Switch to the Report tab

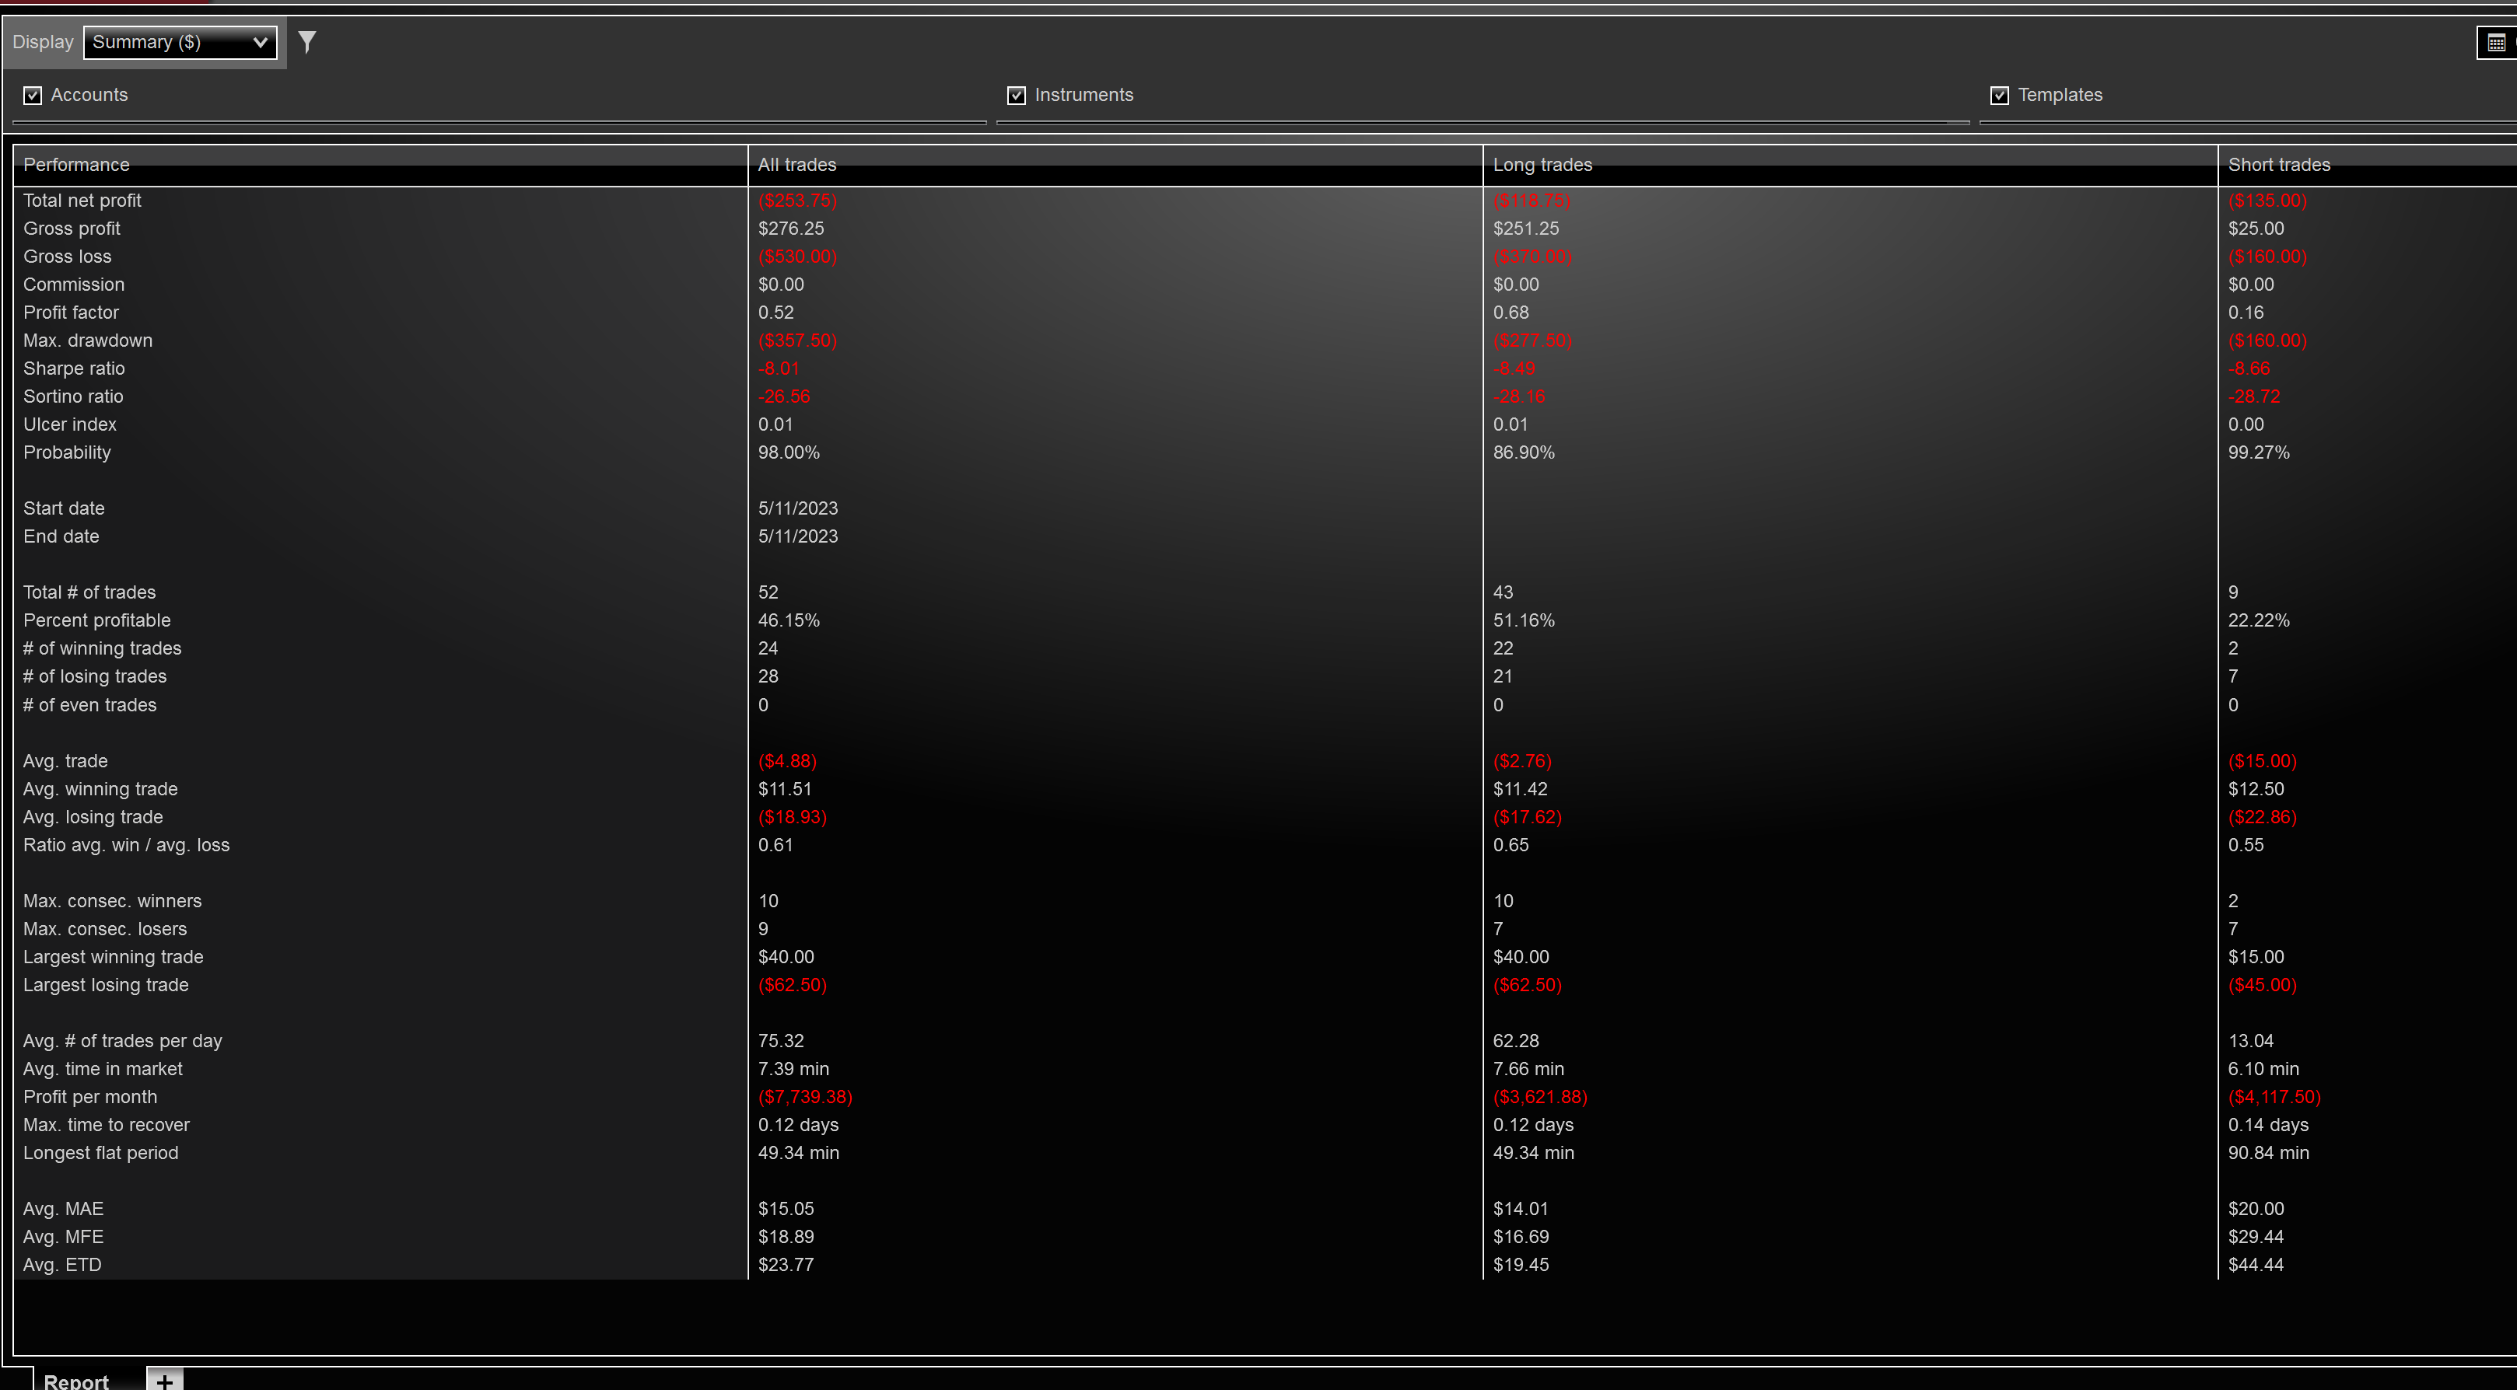coord(76,1380)
